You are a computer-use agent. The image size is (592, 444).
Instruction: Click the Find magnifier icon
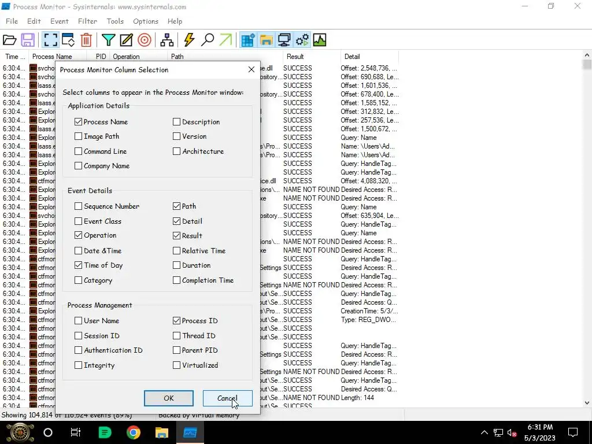pos(208,40)
